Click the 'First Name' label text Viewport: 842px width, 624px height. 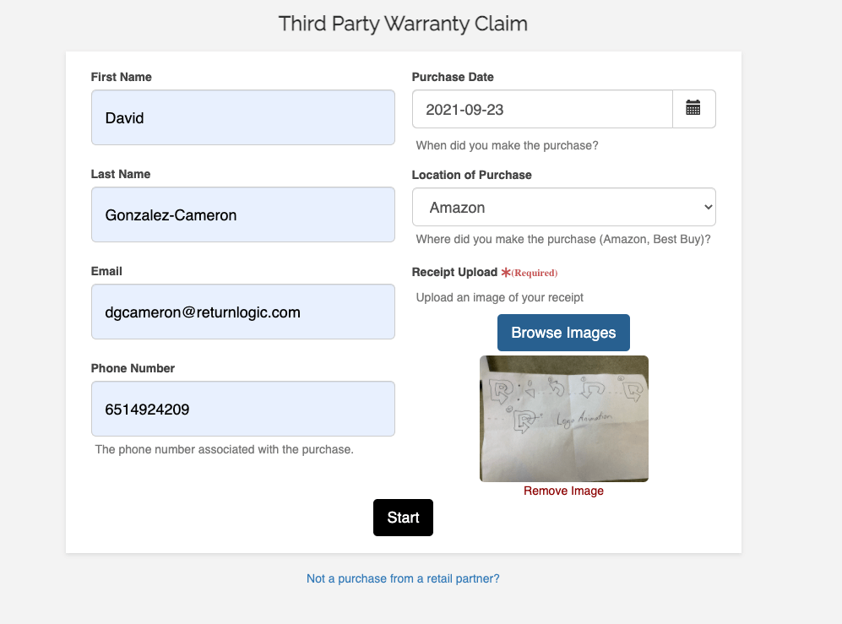[x=122, y=77]
